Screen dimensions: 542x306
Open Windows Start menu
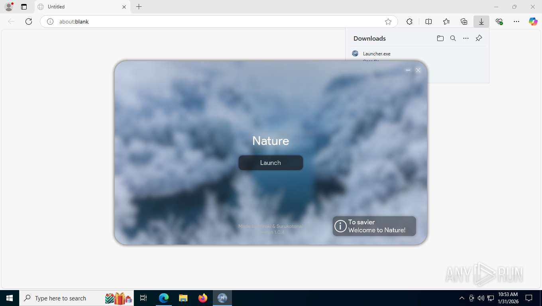10,298
